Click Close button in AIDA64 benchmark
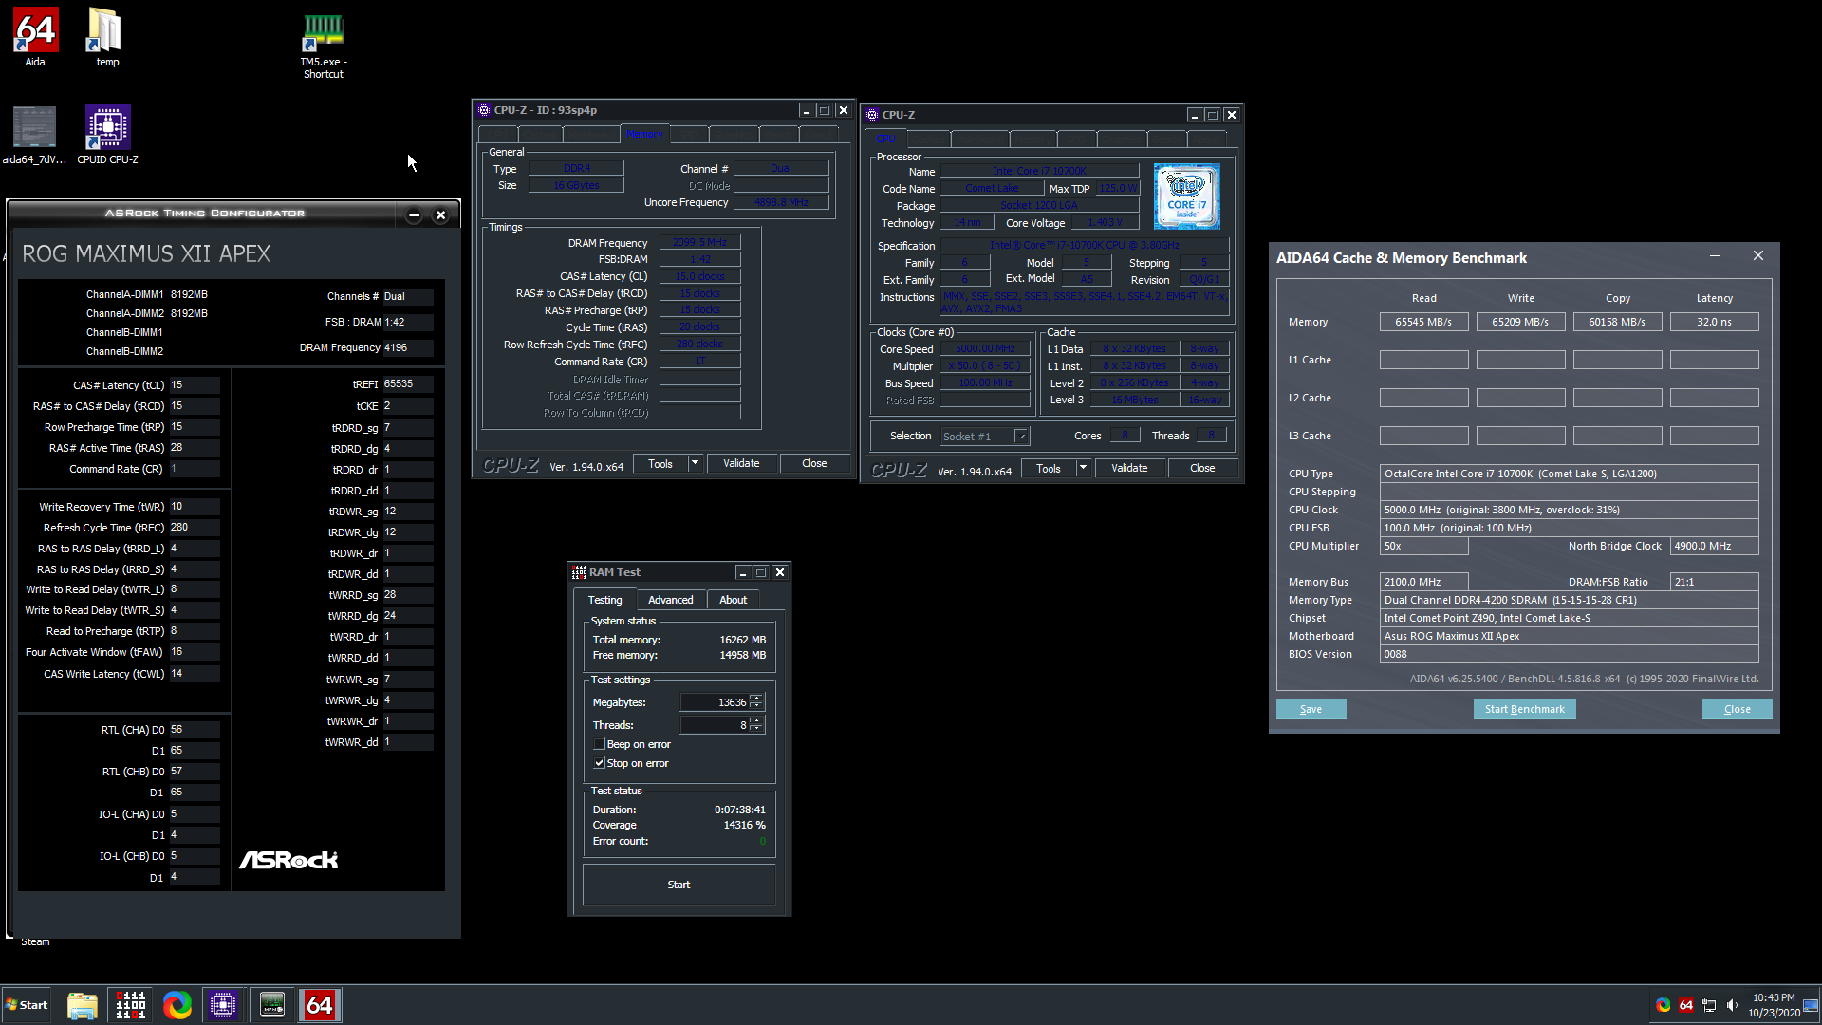This screenshot has height=1025, width=1822. (x=1737, y=709)
